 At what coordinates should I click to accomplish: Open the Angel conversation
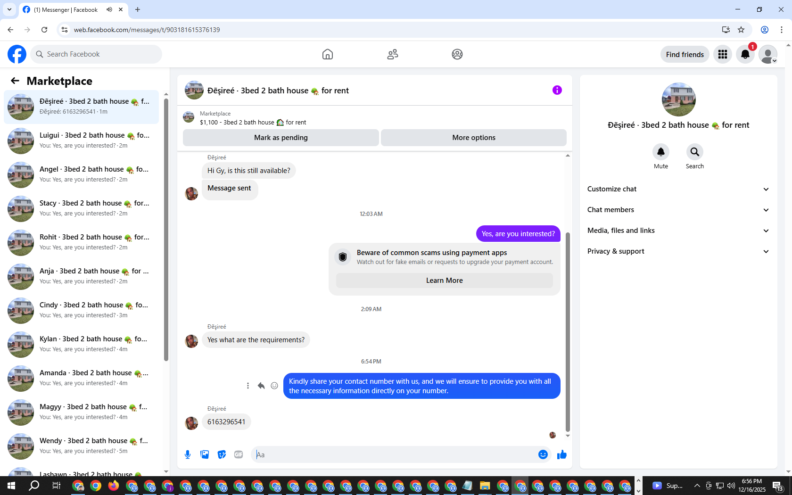[x=81, y=175]
